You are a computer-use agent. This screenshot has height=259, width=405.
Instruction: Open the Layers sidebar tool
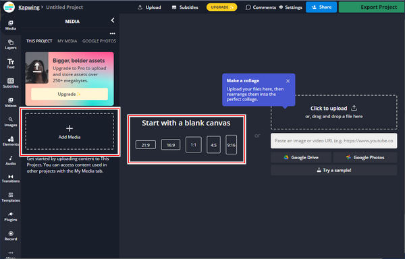point(11,45)
